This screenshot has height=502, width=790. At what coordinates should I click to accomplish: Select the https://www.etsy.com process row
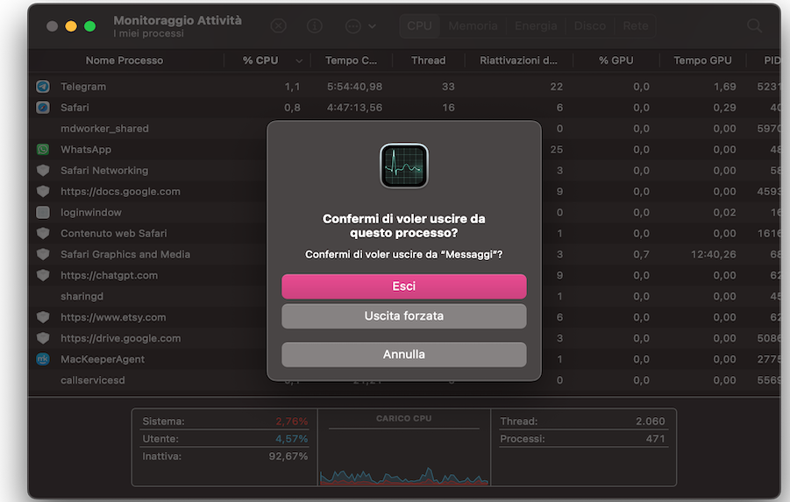pyautogui.click(x=113, y=317)
